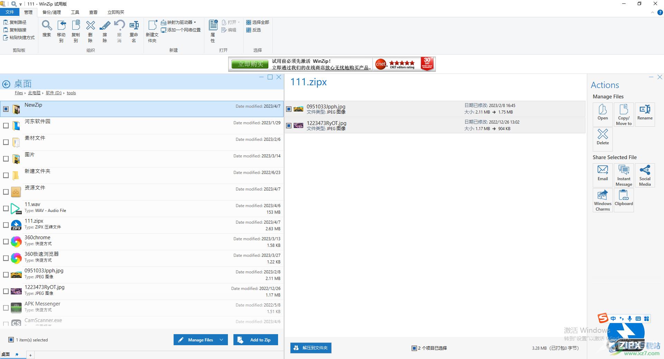Switch to the 管理 ribbon tab
The width and height of the screenshot is (664, 359).
28,12
